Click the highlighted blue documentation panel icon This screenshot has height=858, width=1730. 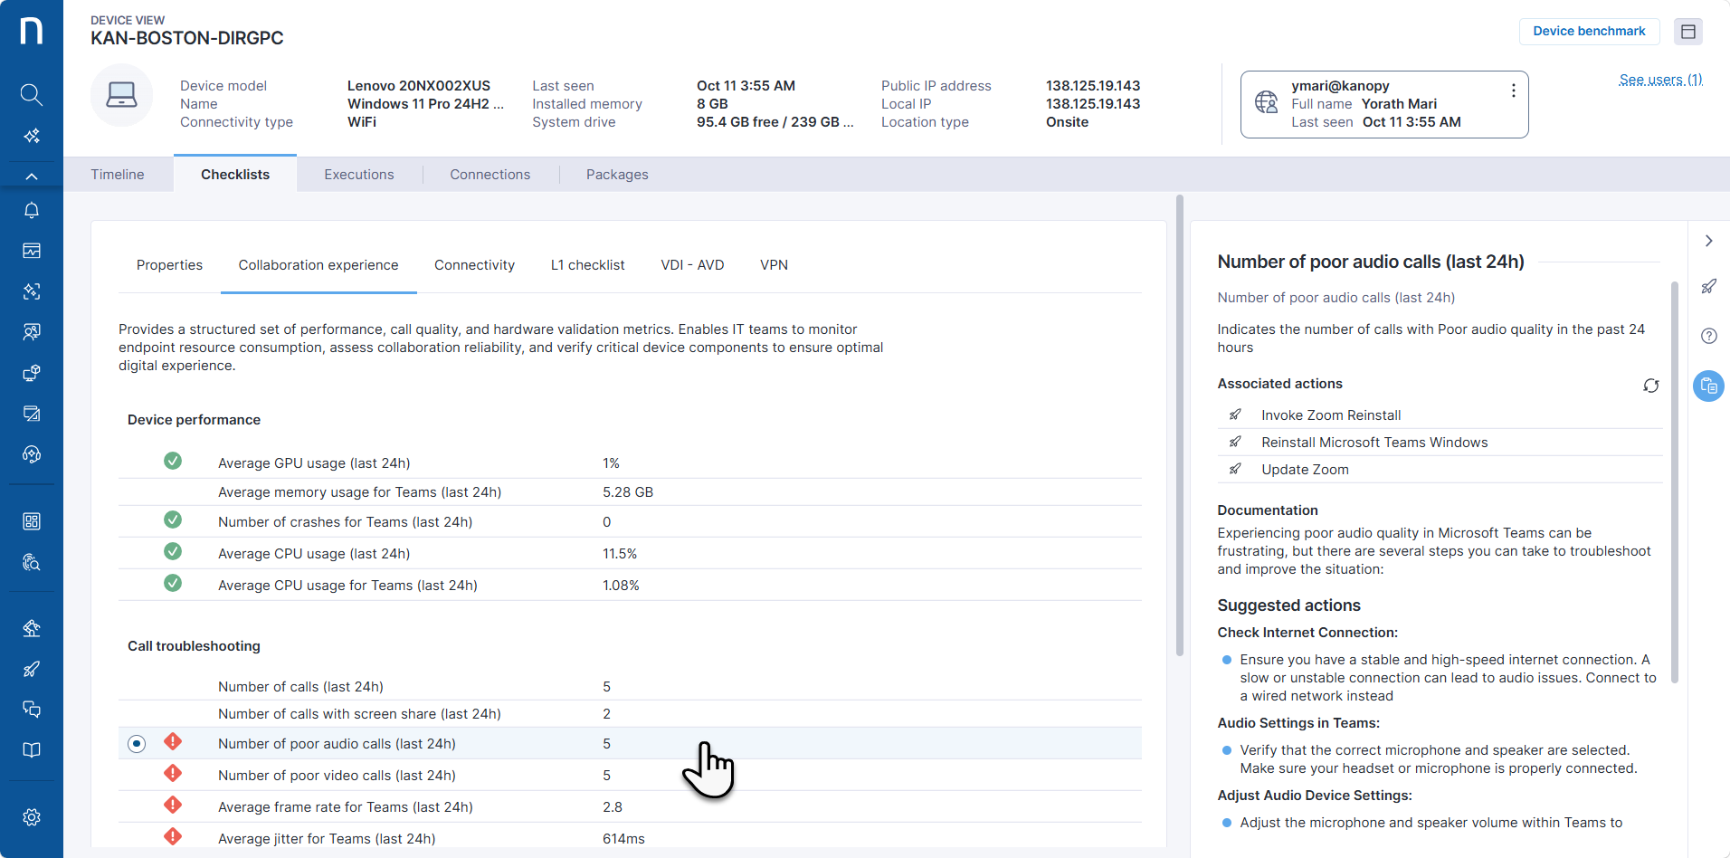coord(1709,386)
